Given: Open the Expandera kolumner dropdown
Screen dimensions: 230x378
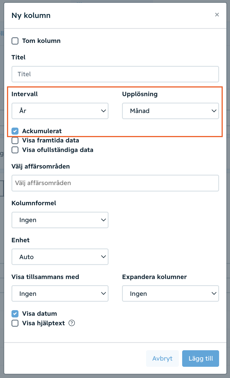Looking at the screenshot, I should point(170,294).
